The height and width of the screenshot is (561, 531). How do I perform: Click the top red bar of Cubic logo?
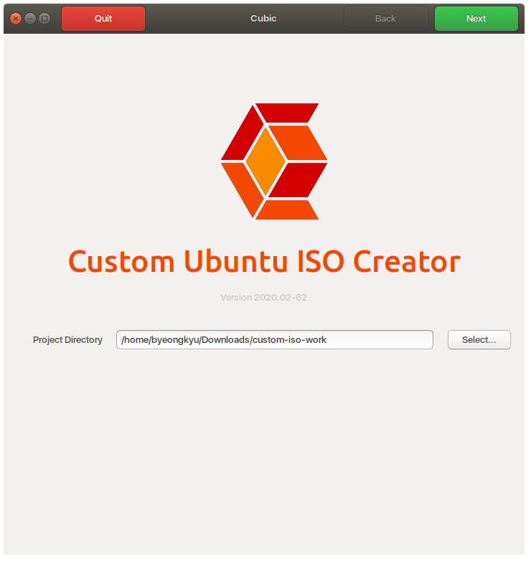286,112
